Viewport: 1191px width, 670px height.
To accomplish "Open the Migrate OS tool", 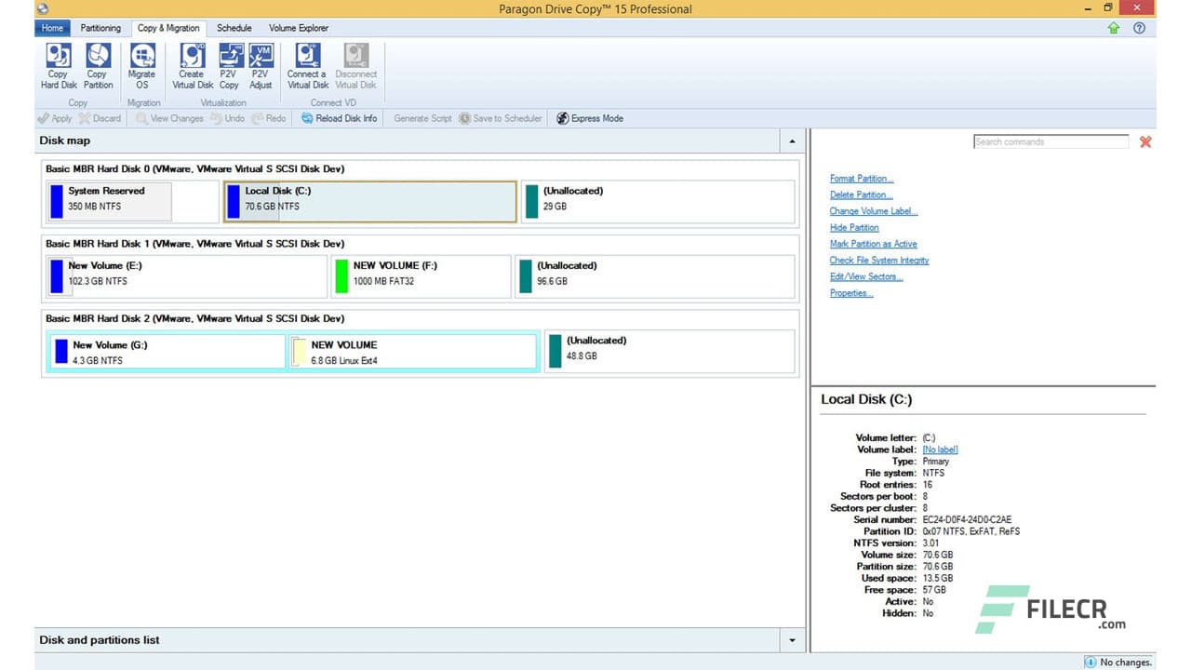I will click(x=141, y=65).
